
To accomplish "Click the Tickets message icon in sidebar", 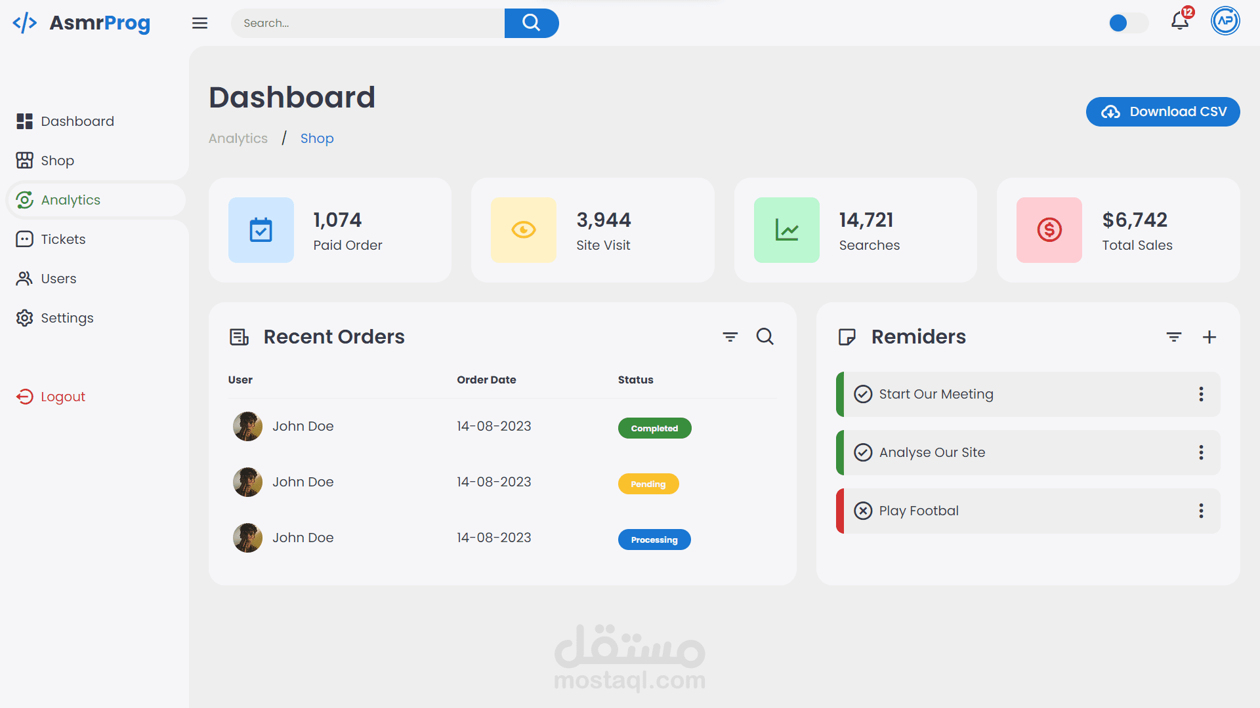I will click(x=24, y=239).
